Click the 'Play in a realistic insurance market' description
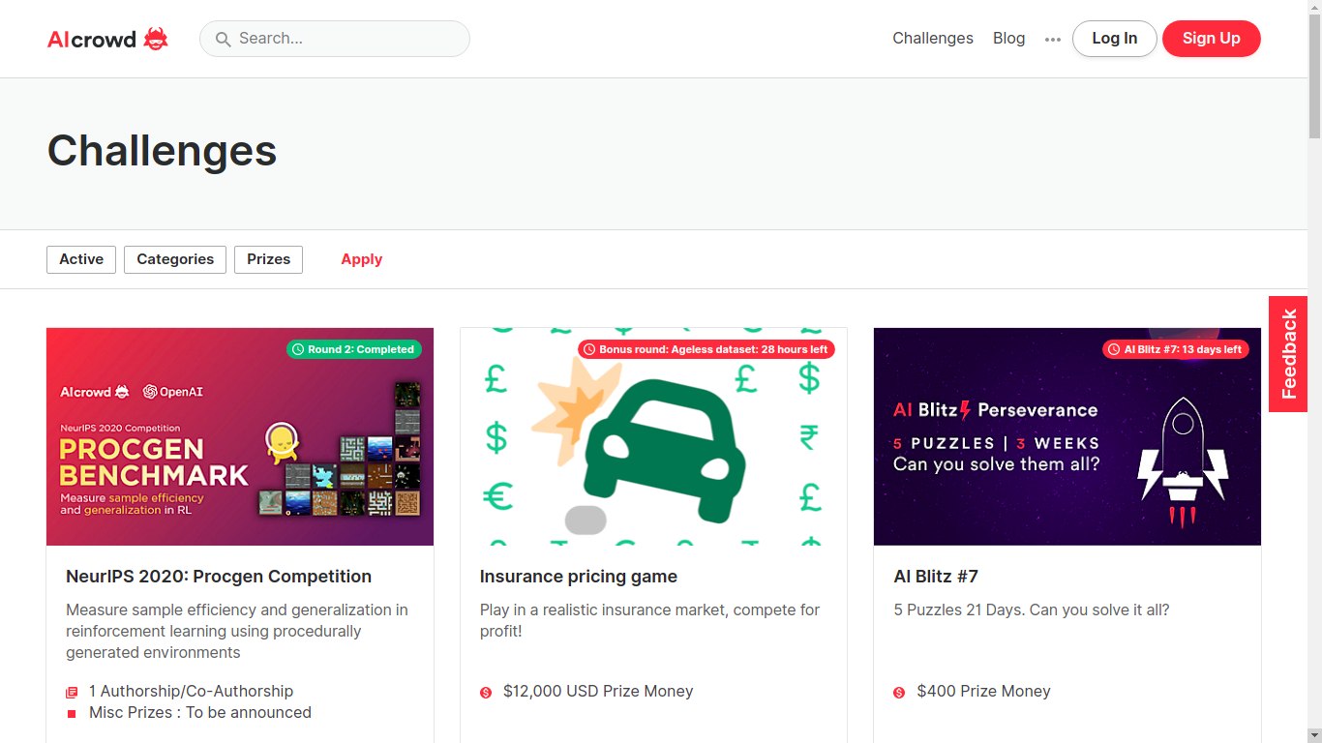Image resolution: width=1322 pixels, height=743 pixels. click(649, 620)
